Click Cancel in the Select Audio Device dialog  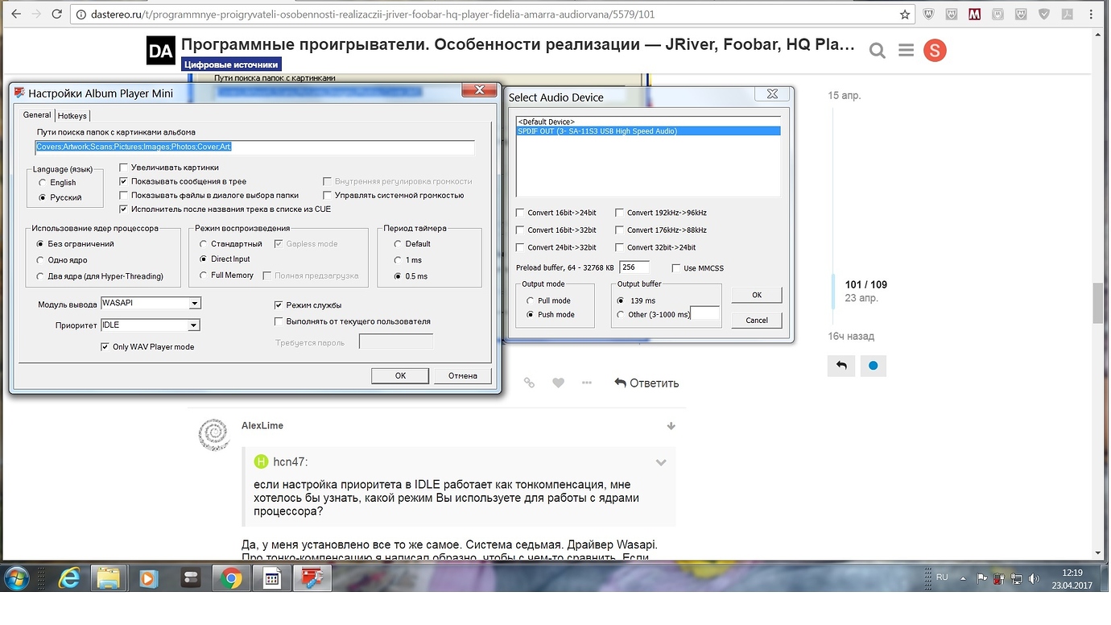[x=757, y=320]
